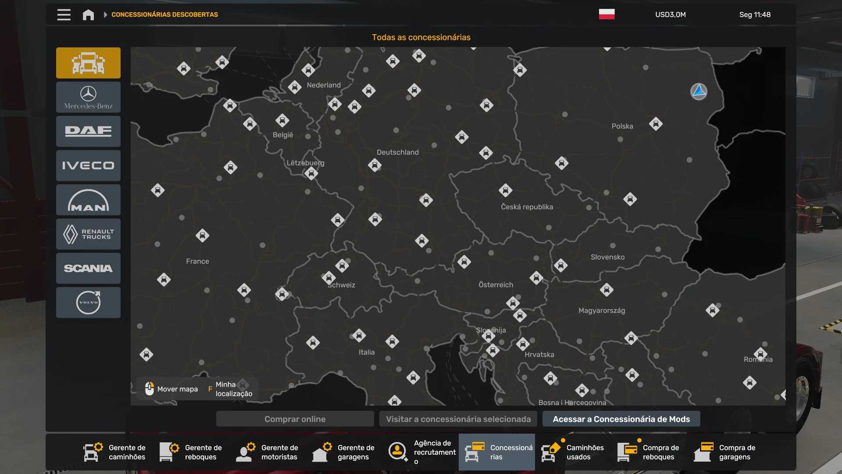The image size is (842, 474).
Task: Go to the home screen icon
Action: coord(88,14)
